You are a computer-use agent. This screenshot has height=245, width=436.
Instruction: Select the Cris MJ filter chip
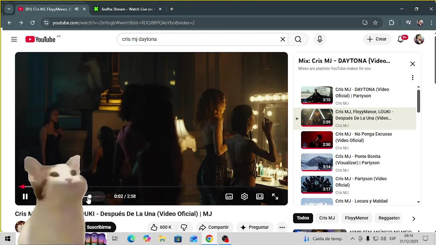pyautogui.click(x=327, y=218)
